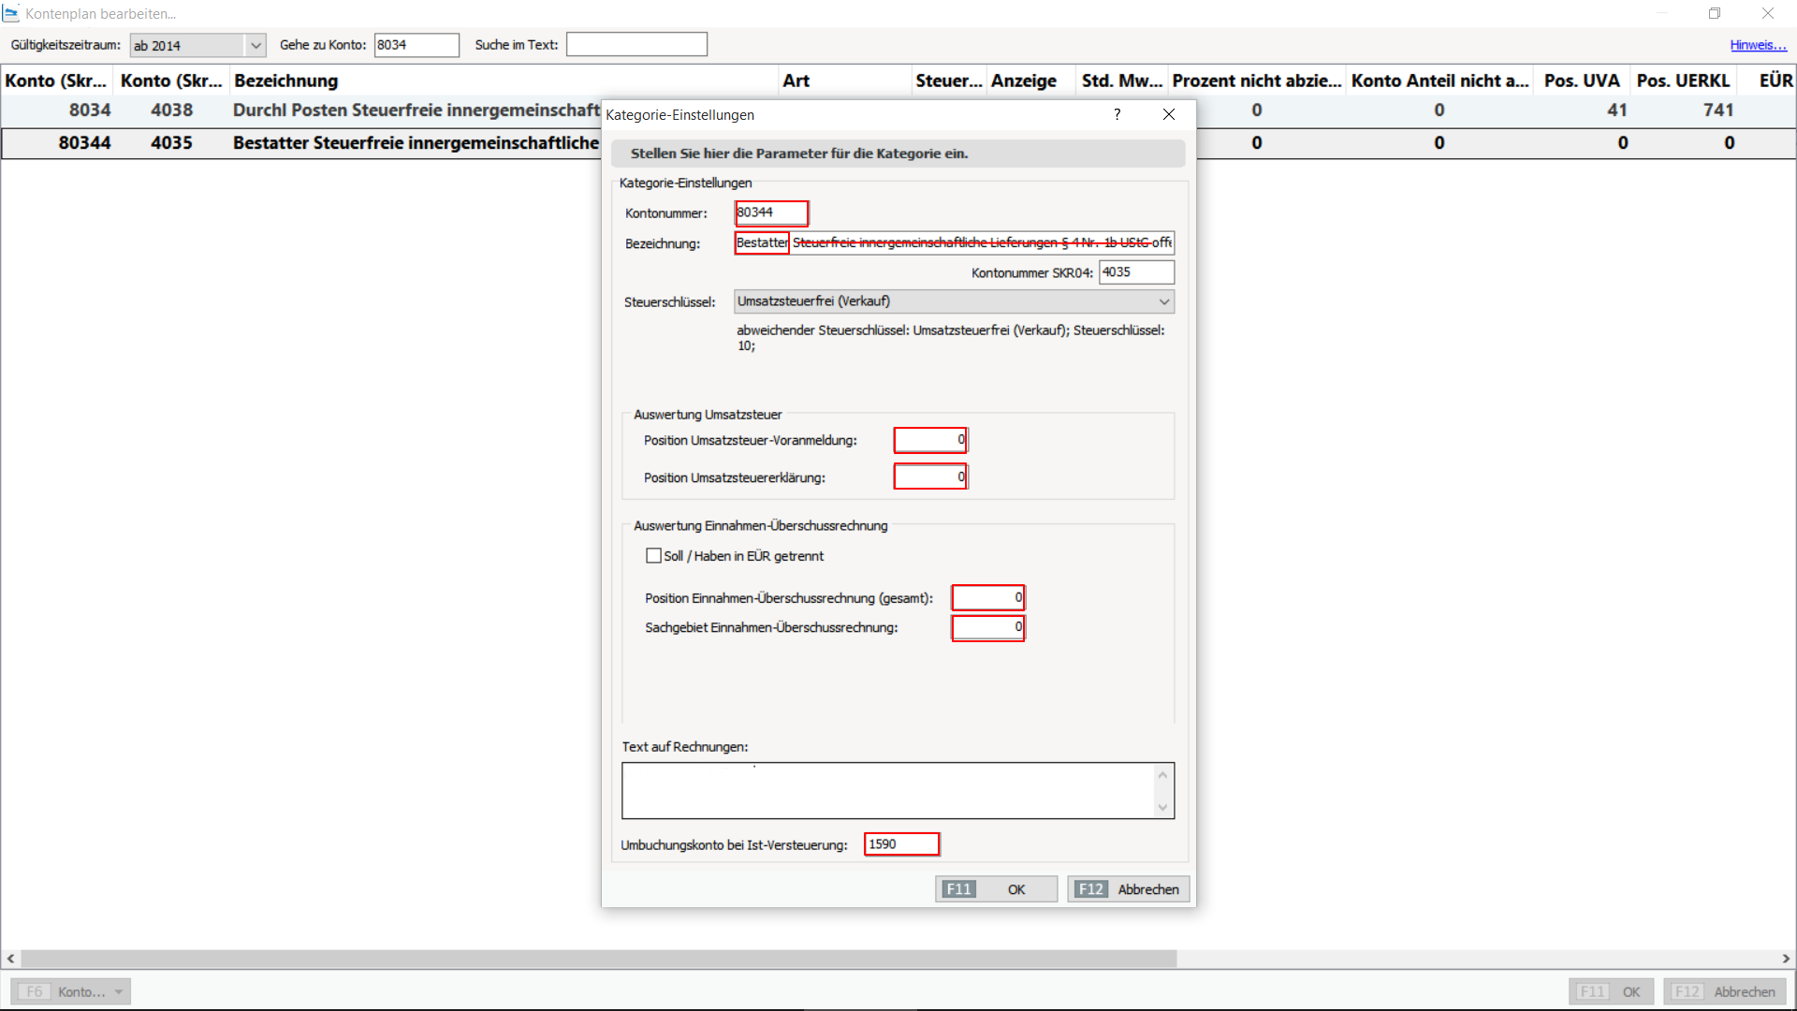
Task: Click the Kontenplan app icon in title bar
Action: click(x=11, y=13)
